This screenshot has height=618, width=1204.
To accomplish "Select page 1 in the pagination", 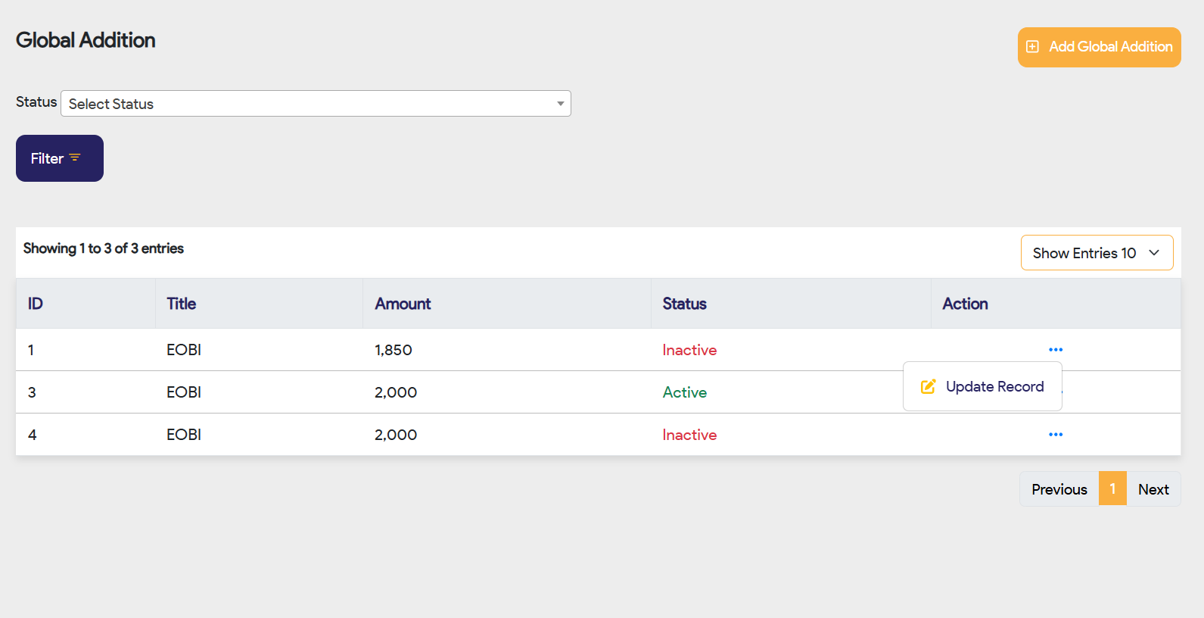I will click(1112, 489).
